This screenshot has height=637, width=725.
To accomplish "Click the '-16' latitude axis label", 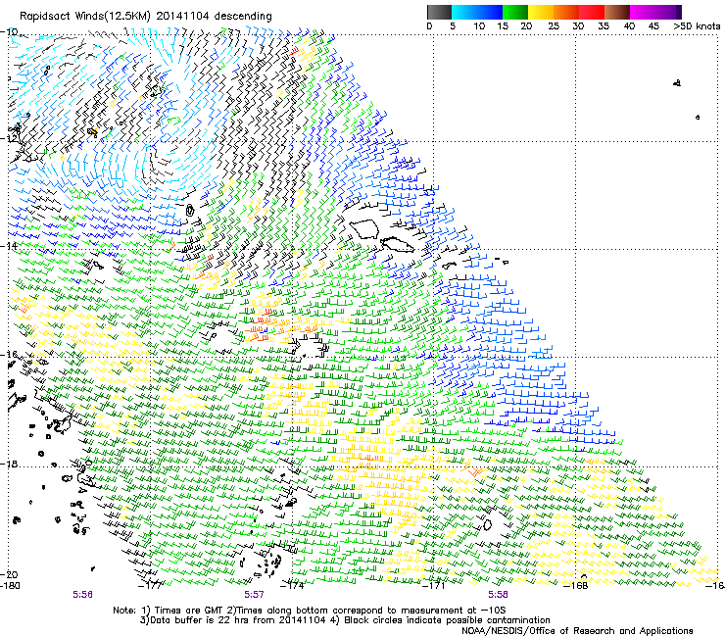I will pos(9,355).
